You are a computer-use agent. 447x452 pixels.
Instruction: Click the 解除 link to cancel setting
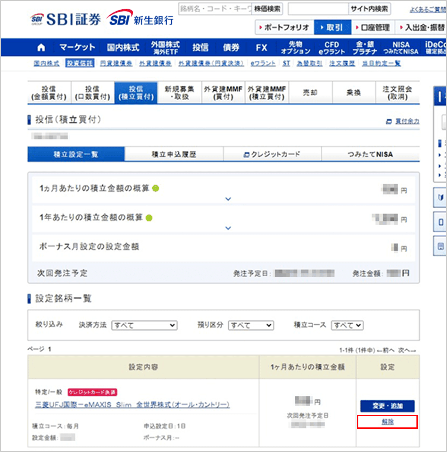[x=387, y=422]
